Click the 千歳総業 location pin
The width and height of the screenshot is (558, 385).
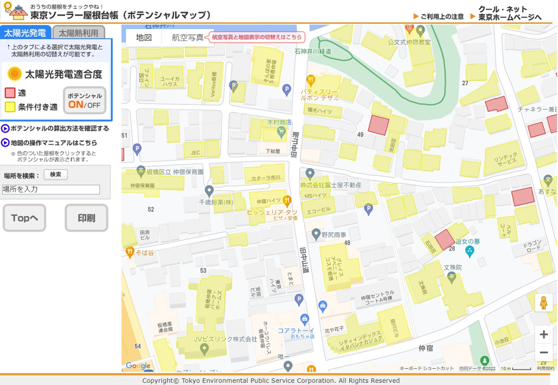[x=209, y=191]
